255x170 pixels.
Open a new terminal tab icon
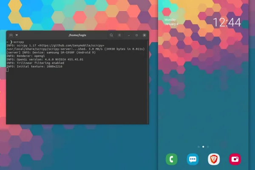click(11, 35)
